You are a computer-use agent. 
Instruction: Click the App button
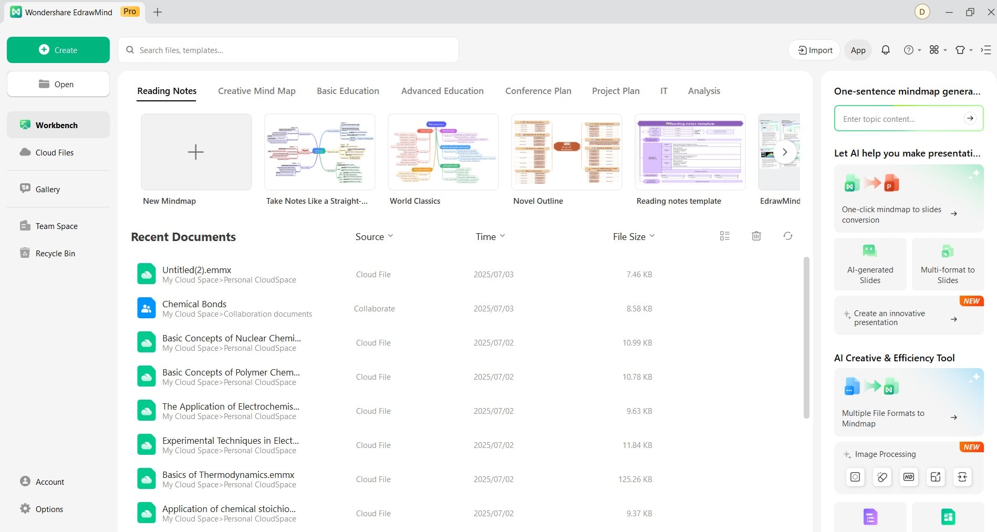coord(858,50)
